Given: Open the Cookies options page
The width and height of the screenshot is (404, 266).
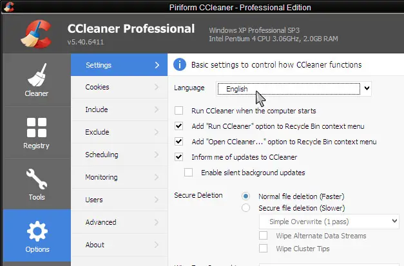Looking at the screenshot, I should (119, 87).
